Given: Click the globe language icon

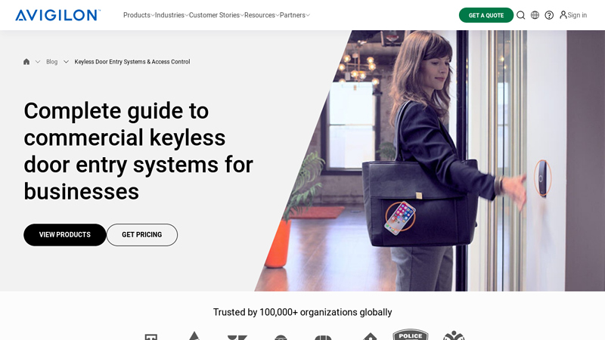Looking at the screenshot, I should pos(535,15).
